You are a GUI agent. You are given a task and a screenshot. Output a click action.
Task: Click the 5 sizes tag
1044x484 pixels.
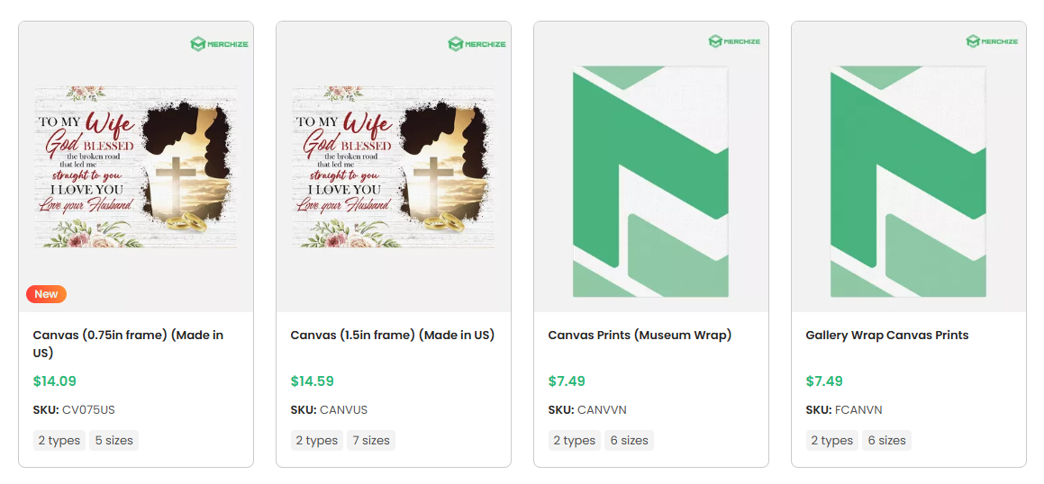pos(113,441)
